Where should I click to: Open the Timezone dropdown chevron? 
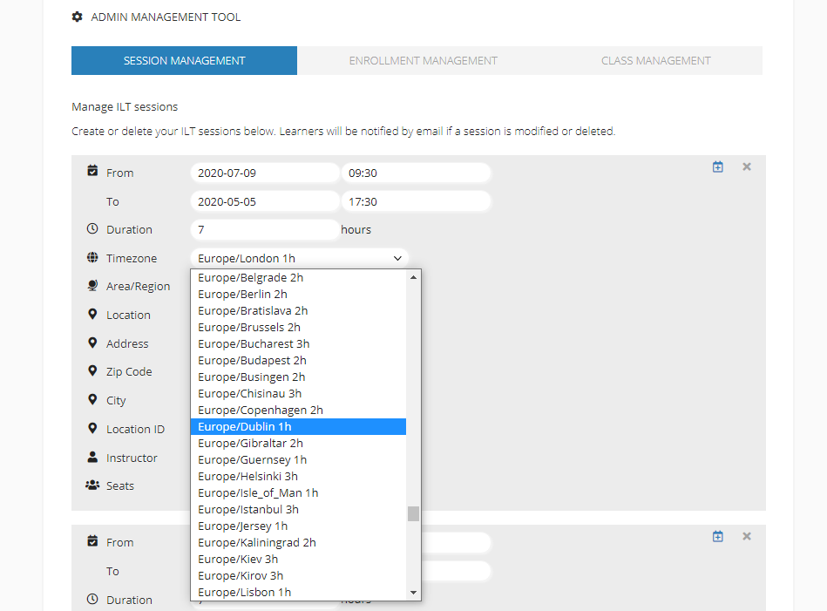click(398, 257)
